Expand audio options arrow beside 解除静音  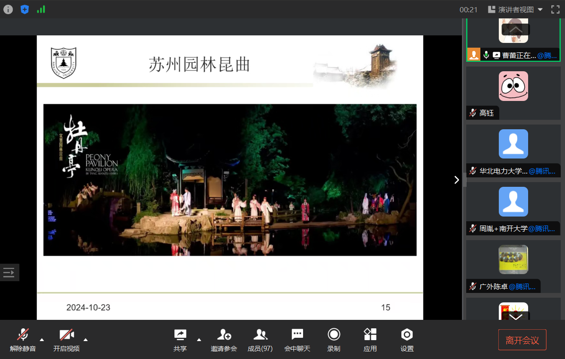42,340
